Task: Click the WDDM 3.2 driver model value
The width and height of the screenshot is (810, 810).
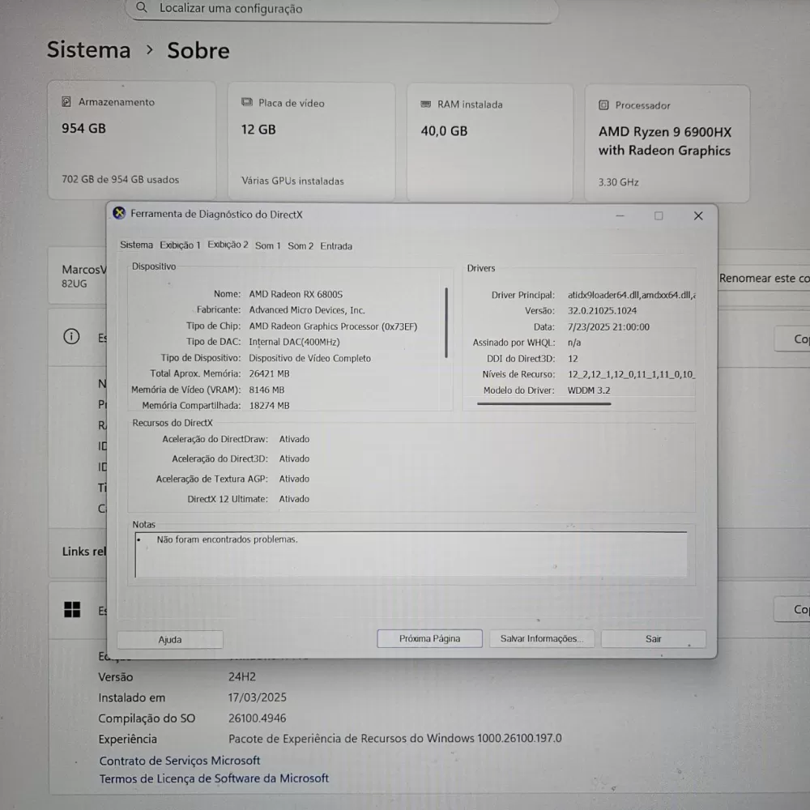Action: 588,390
